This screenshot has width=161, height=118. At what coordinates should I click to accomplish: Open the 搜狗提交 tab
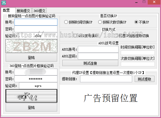pyautogui.click(x=23, y=10)
